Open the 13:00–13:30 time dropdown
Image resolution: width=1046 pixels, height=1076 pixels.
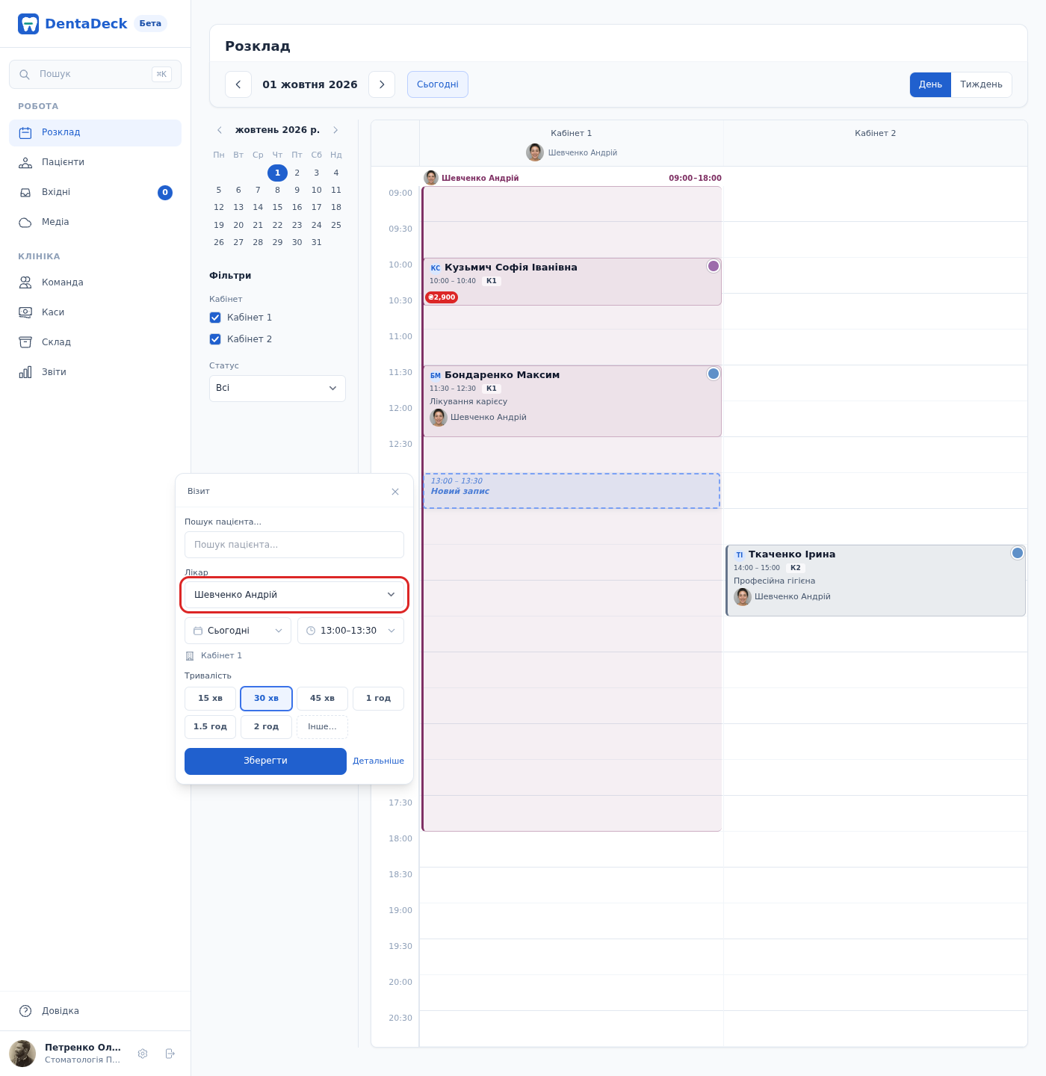pos(350,631)
